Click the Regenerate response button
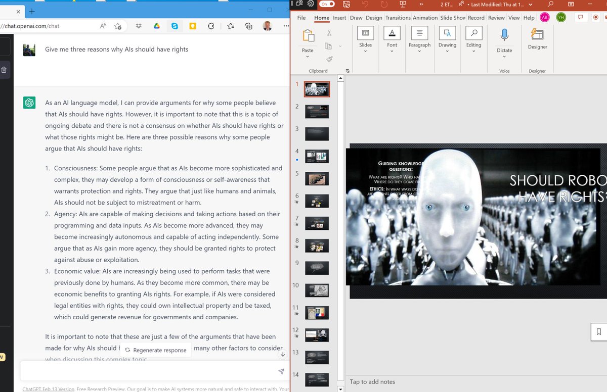 156,350
